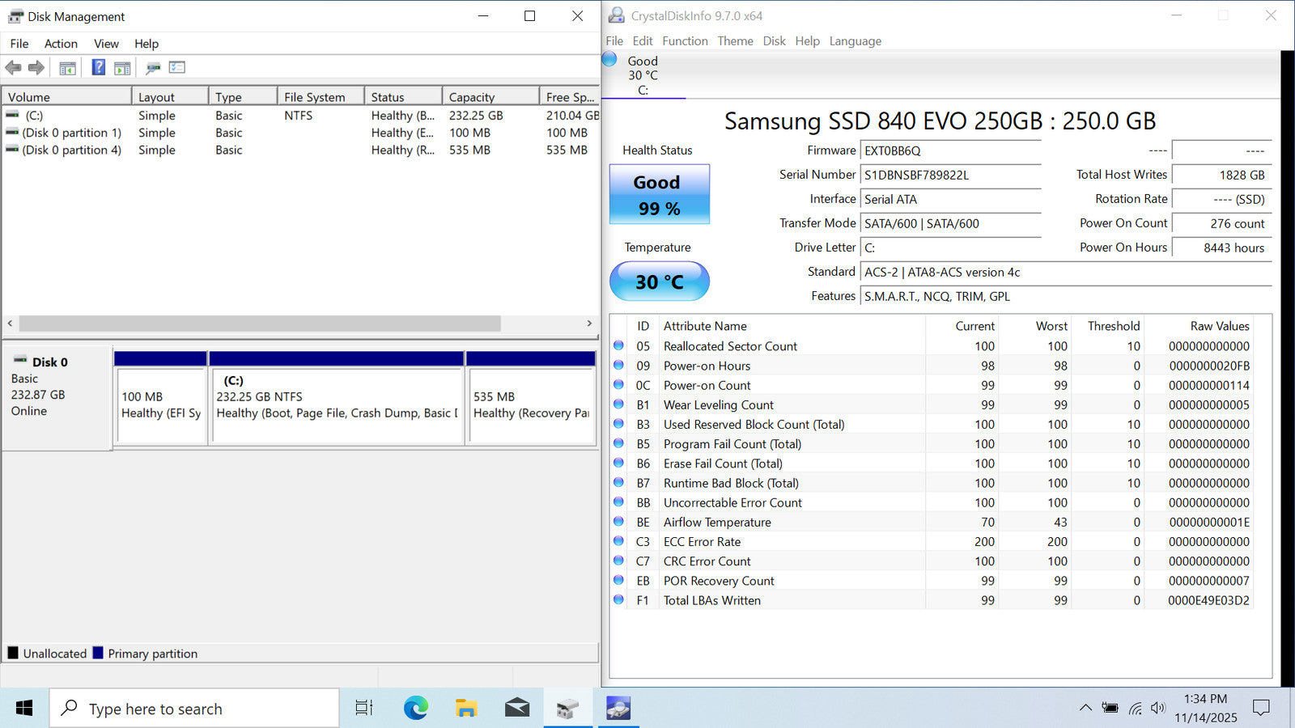Click the checklist settings toolbar icon

(177, 68)
